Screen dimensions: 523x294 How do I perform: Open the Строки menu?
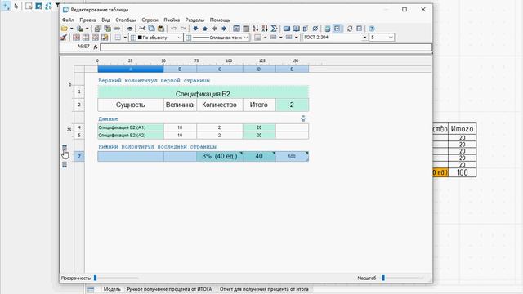[x=150, y=20]
